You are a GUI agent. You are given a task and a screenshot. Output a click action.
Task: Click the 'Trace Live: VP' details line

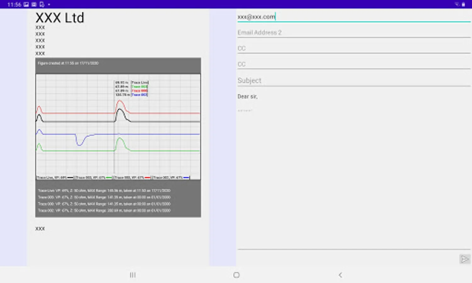click(104, 191)
